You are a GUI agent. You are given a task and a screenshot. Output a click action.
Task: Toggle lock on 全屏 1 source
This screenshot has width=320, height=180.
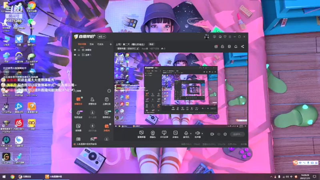79,55
